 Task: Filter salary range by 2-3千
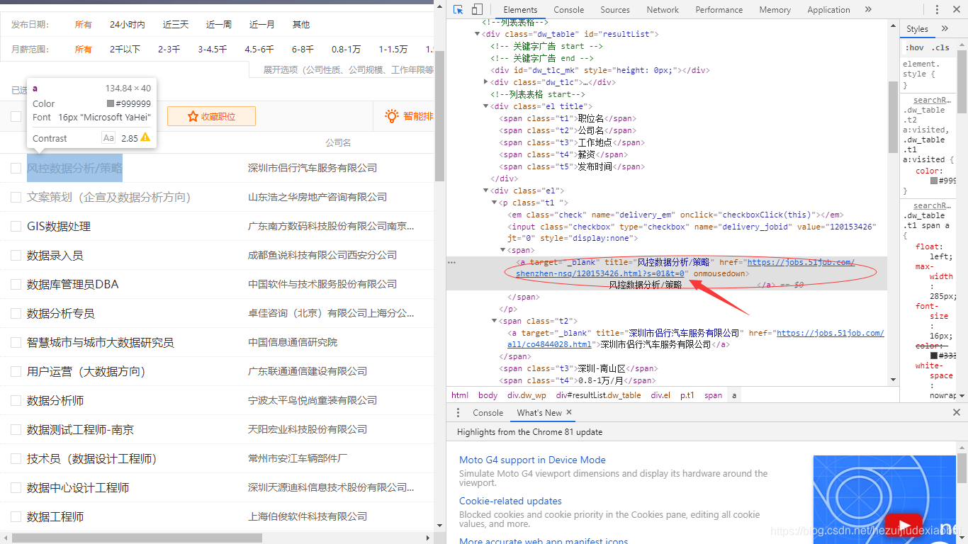[169, 49]
